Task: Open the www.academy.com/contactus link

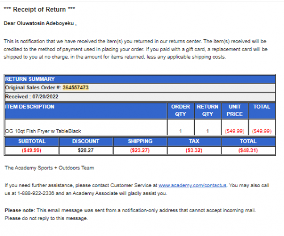Action: pos(193,185)
